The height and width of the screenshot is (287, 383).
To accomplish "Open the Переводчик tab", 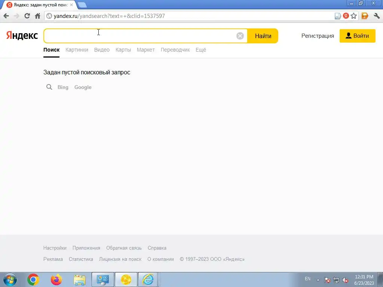I will tap(175, 50).
